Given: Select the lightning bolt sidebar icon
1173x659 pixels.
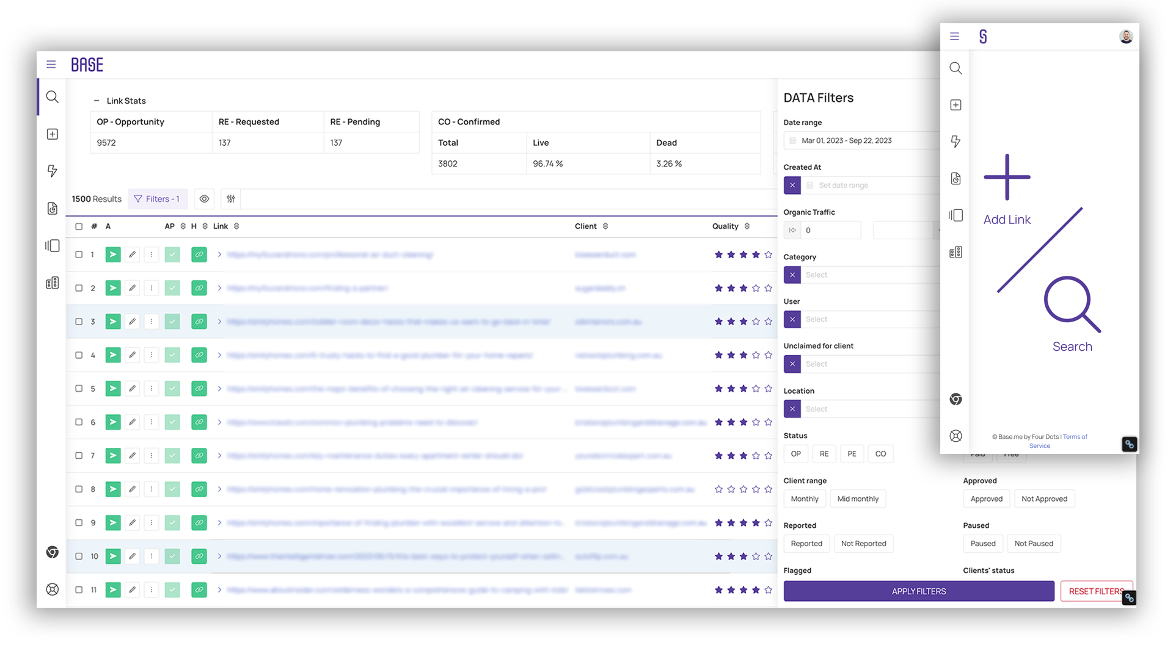Looking at the screenshot, I should pyautogui.click(x=52, y=171).
